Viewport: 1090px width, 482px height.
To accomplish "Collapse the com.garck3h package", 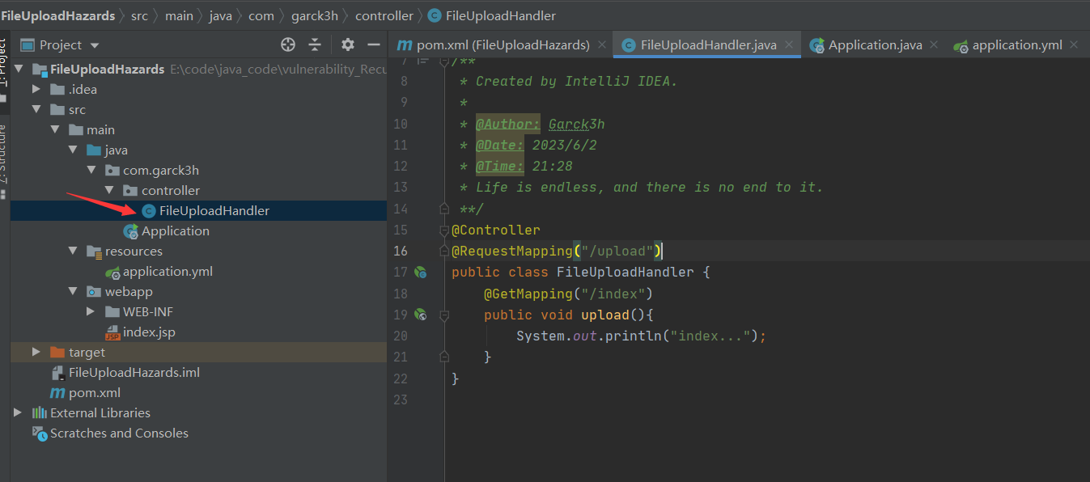I will [x=91, y=170].
